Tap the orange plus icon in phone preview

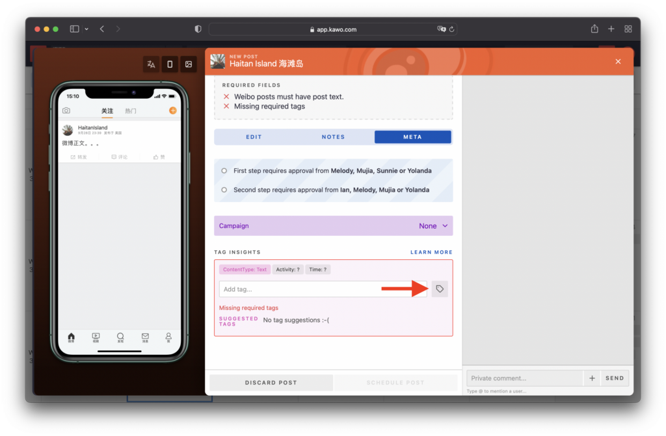coord(173,110)
